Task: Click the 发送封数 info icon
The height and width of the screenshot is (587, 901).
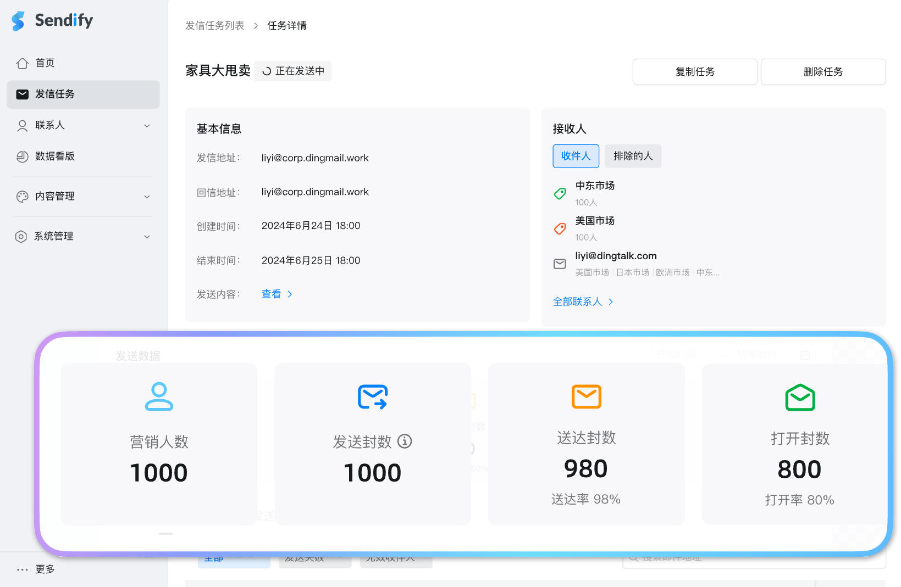Action: [405, 441]
